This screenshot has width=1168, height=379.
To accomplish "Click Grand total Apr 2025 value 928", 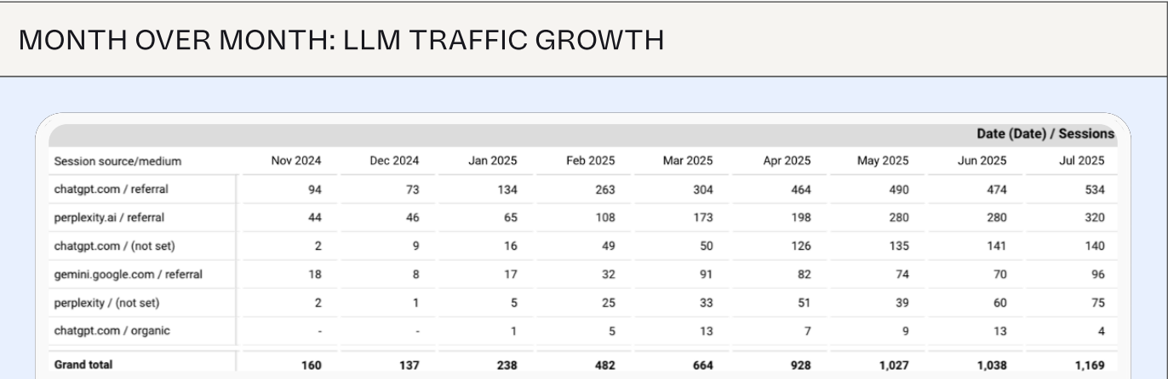I will pos(800,365).
